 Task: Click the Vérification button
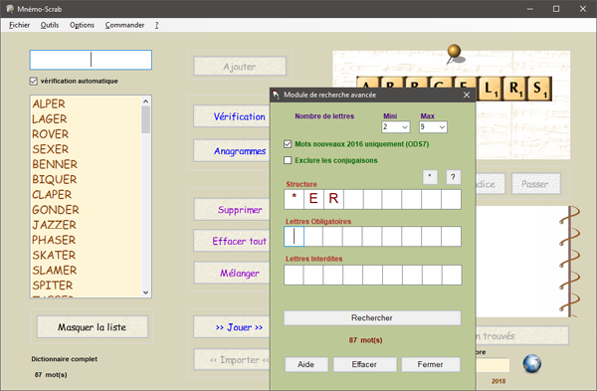point(232,116)
